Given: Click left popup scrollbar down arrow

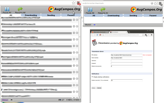Looking at the screenshot, I should pyautogui.click(x=80, y=97).
